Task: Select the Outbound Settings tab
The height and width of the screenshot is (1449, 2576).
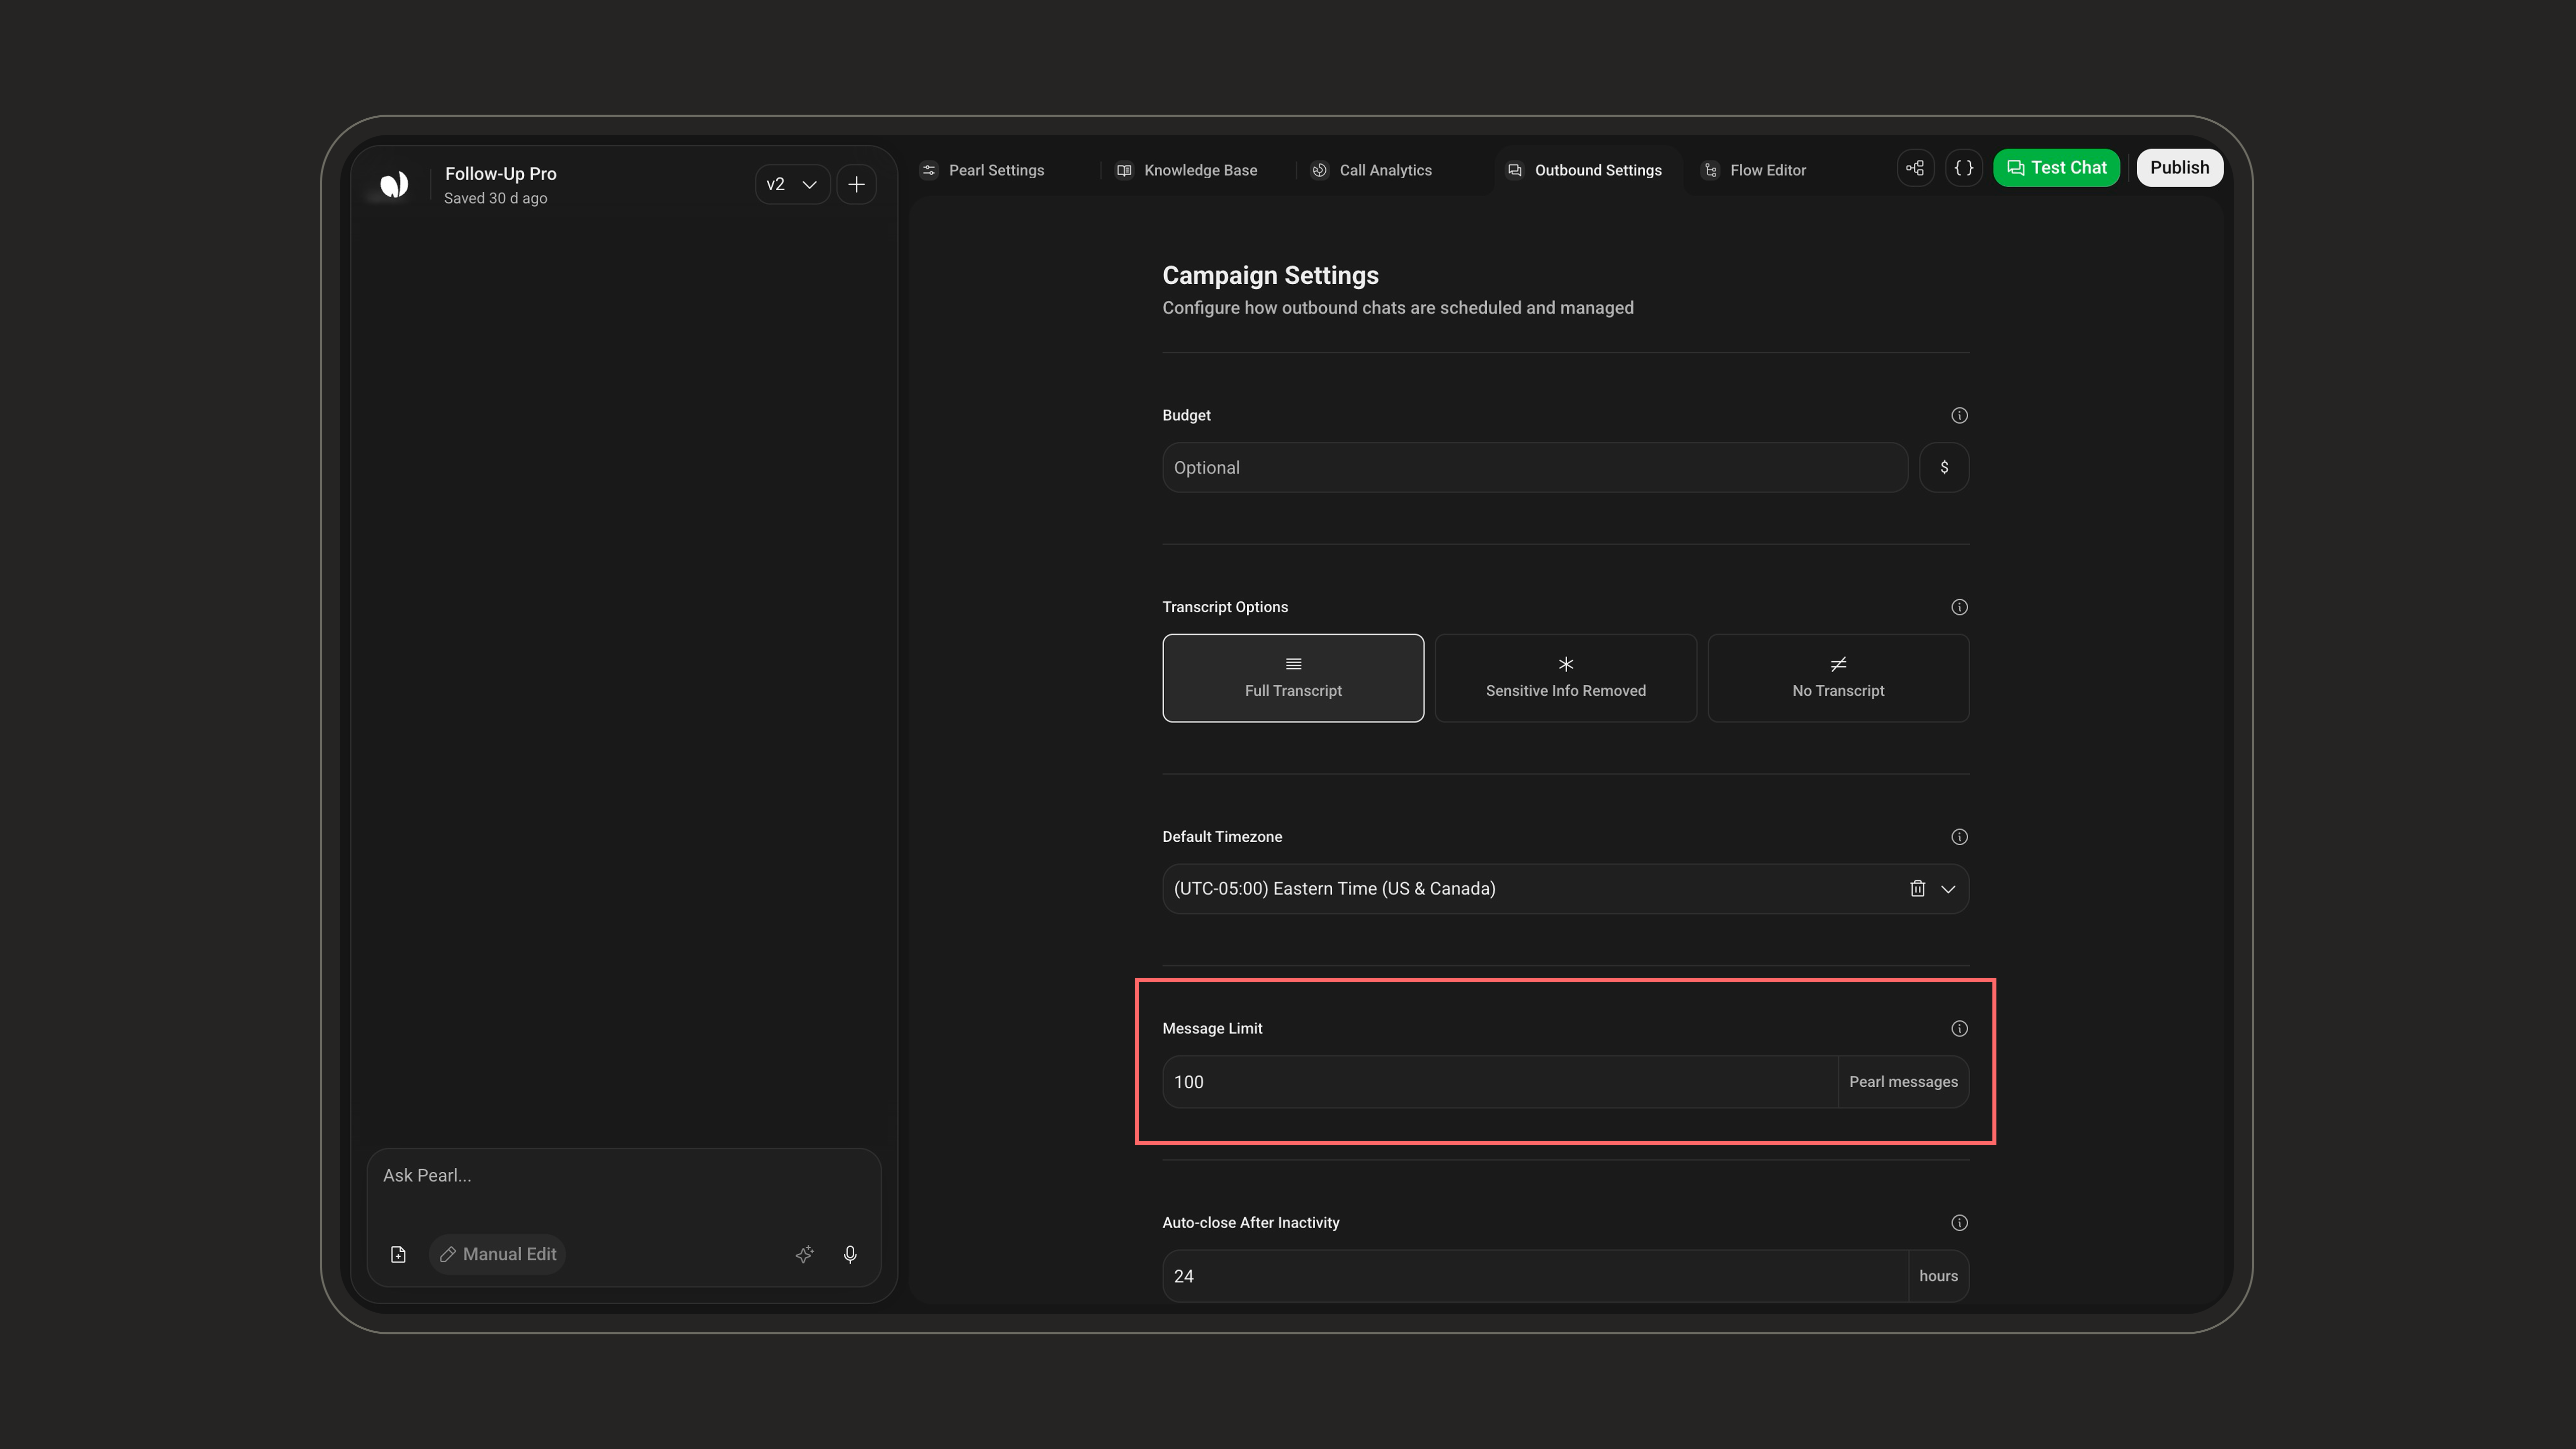Action: (x=1585, y=170)
